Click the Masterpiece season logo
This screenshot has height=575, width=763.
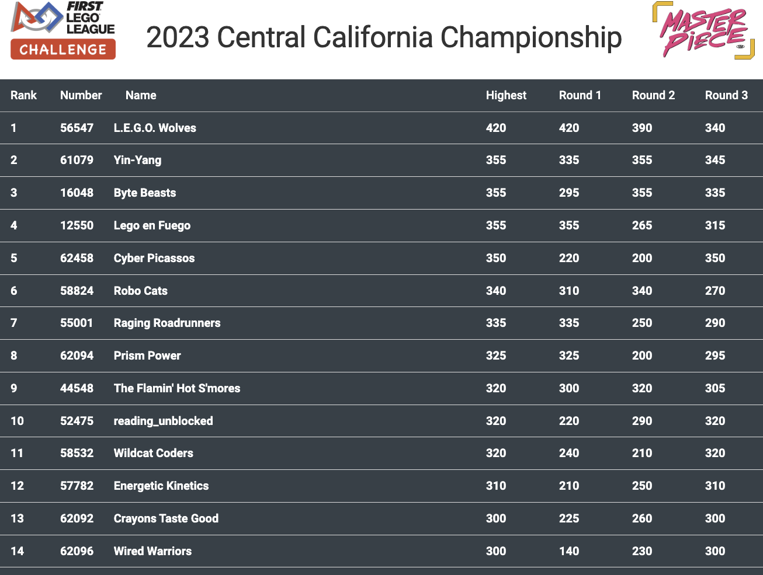click(x=703, y=31)
